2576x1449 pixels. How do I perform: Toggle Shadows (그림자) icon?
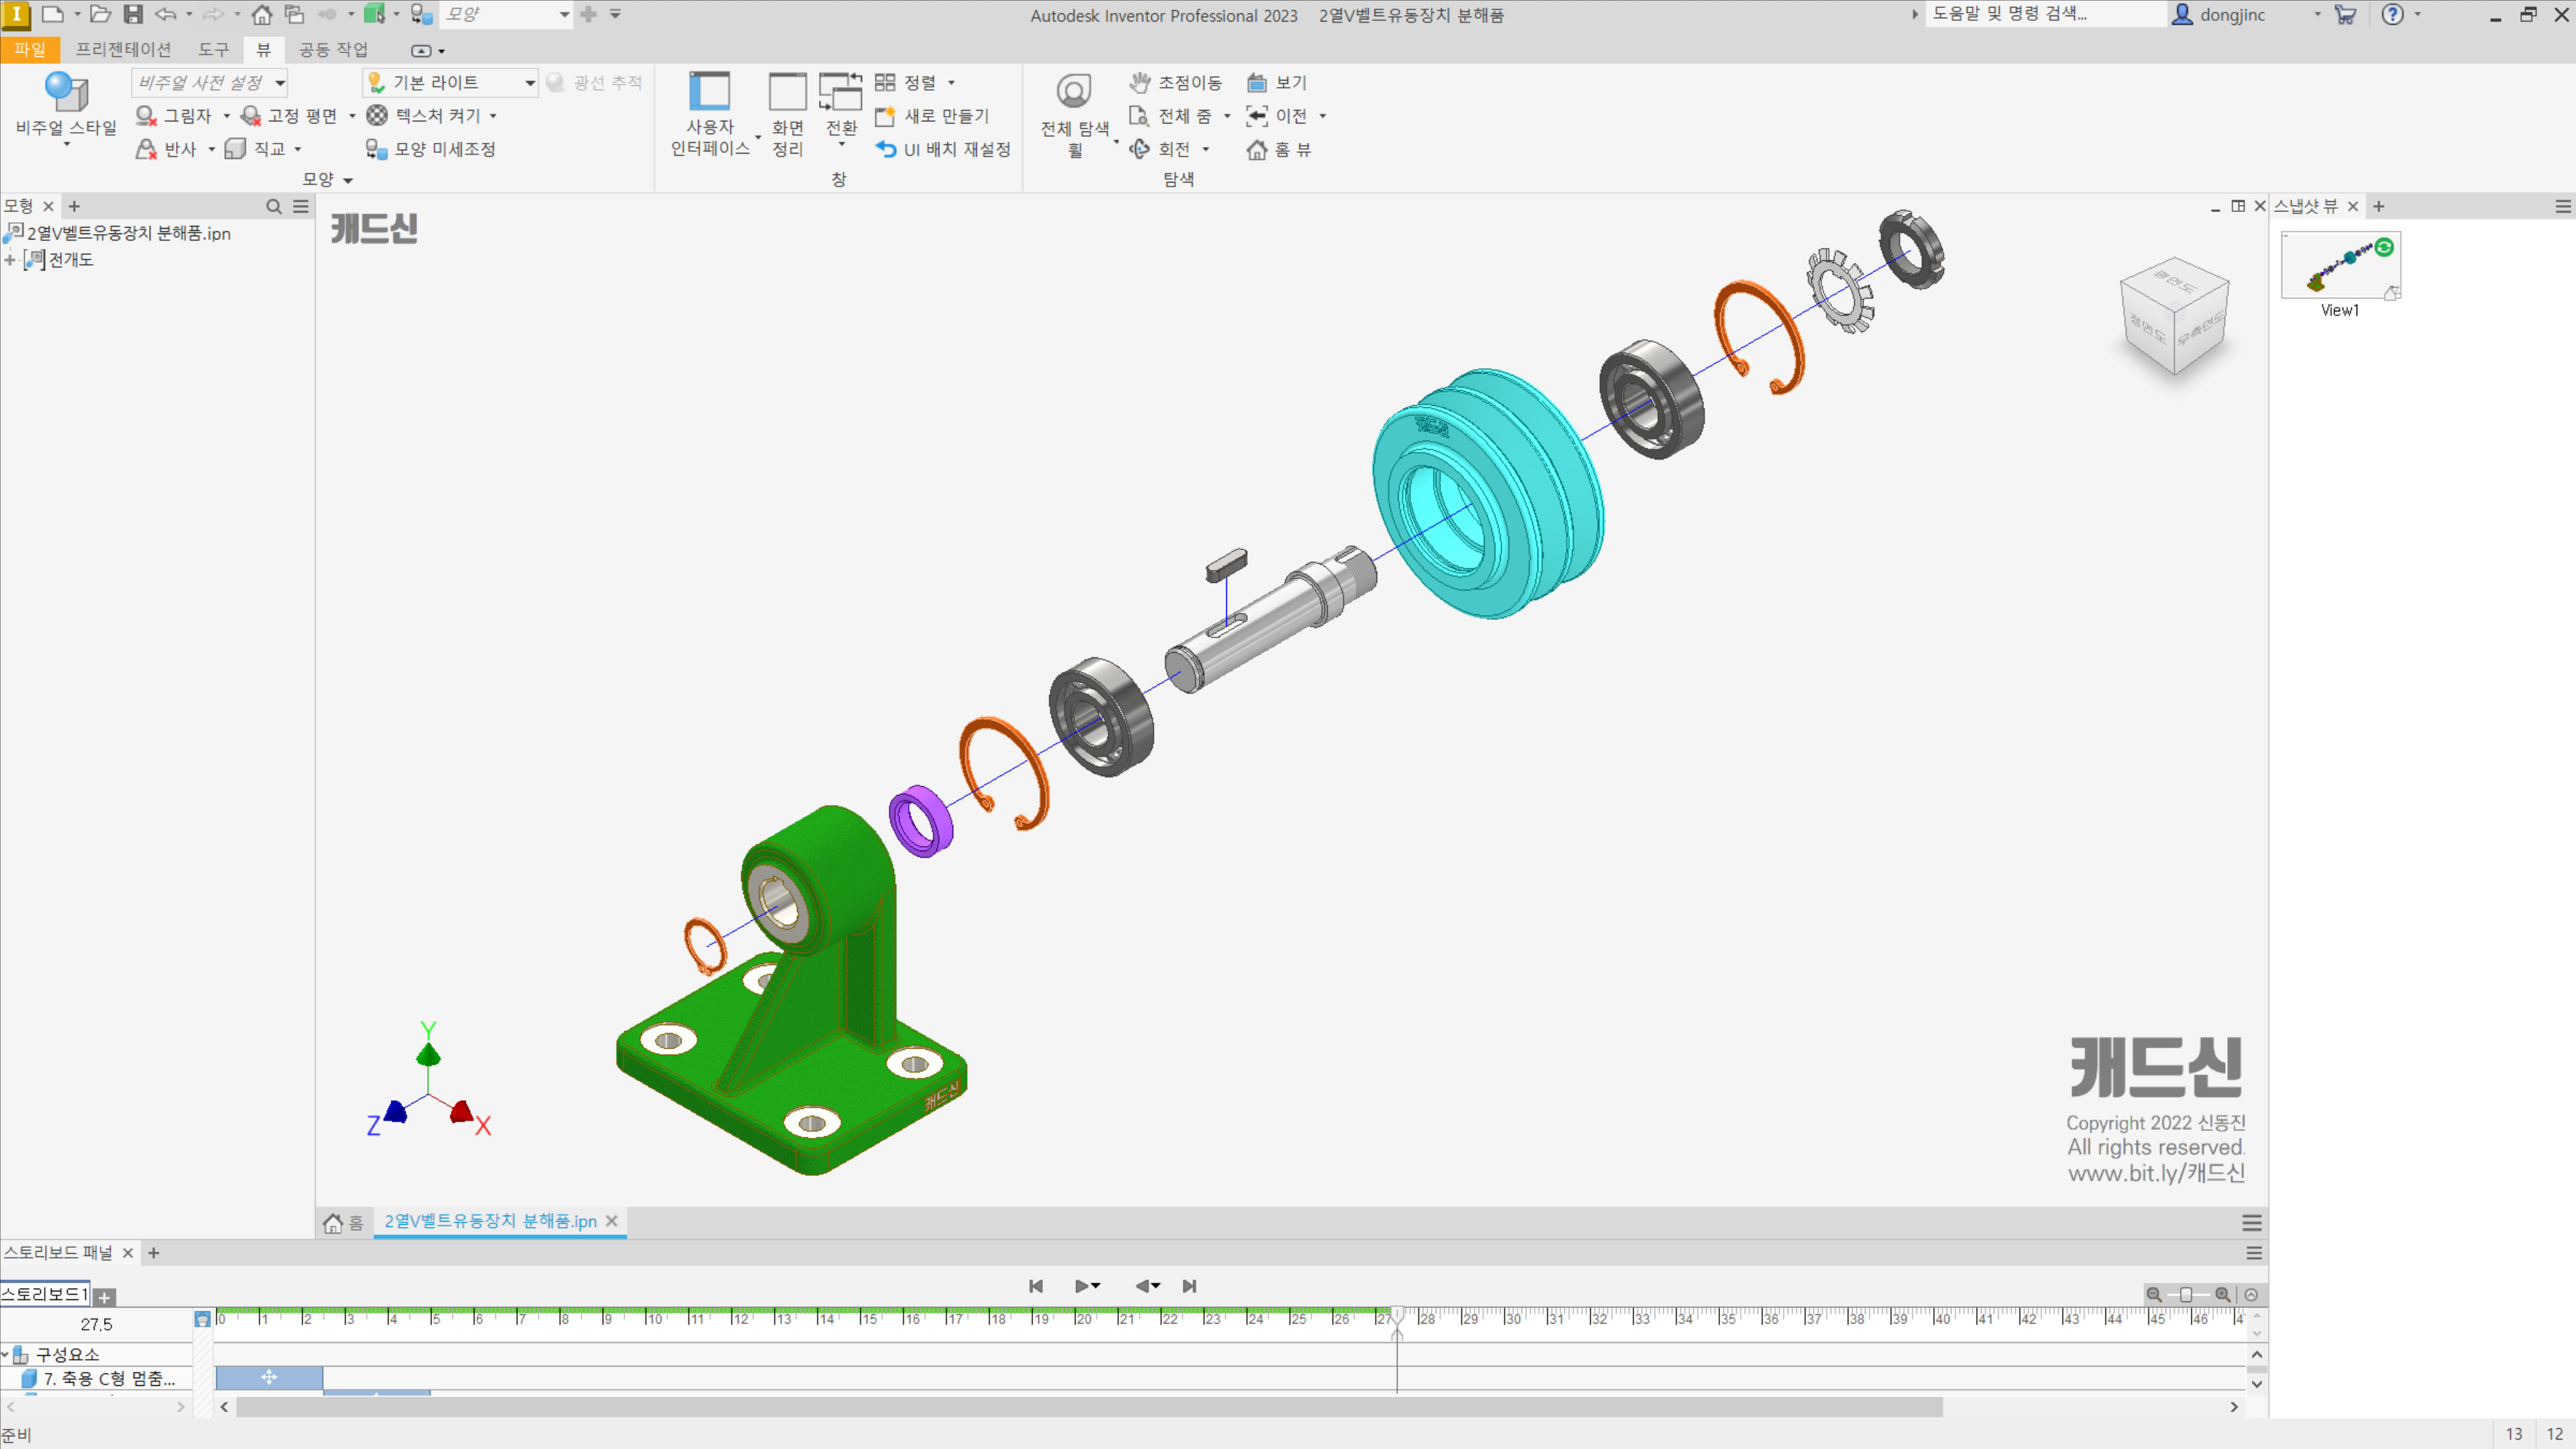pyautogui.click(x=146, y=116)
